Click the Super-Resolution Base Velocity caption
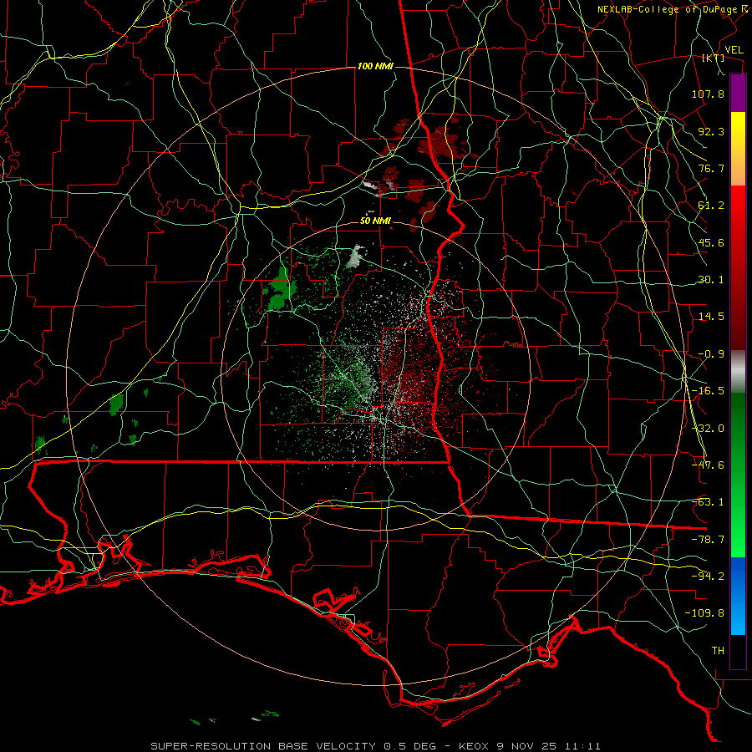752x752 pixels. [x=375, y=746]
